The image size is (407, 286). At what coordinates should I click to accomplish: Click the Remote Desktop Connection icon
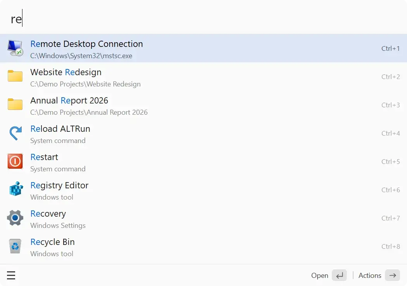click(15, 48)
